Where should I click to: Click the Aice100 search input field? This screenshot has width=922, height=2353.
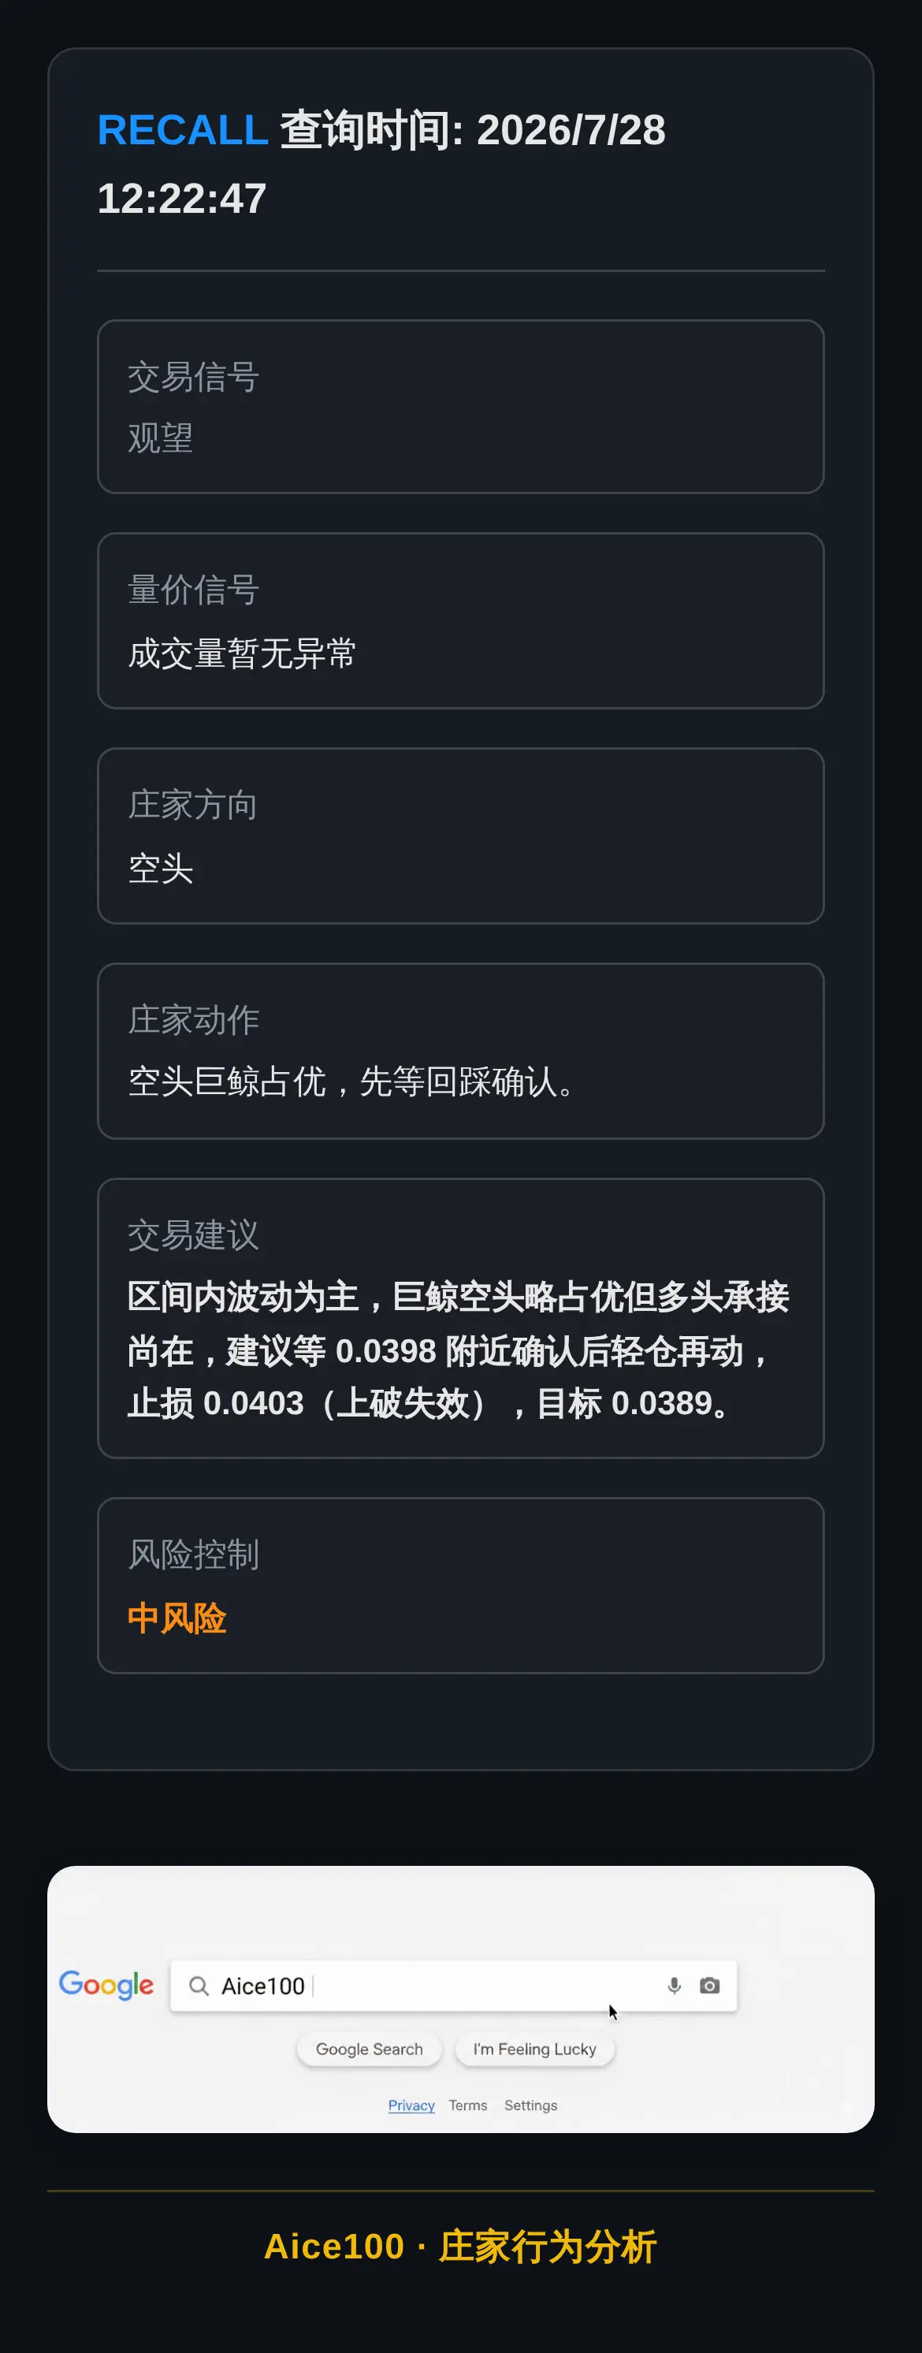[x=453, y=1986]
